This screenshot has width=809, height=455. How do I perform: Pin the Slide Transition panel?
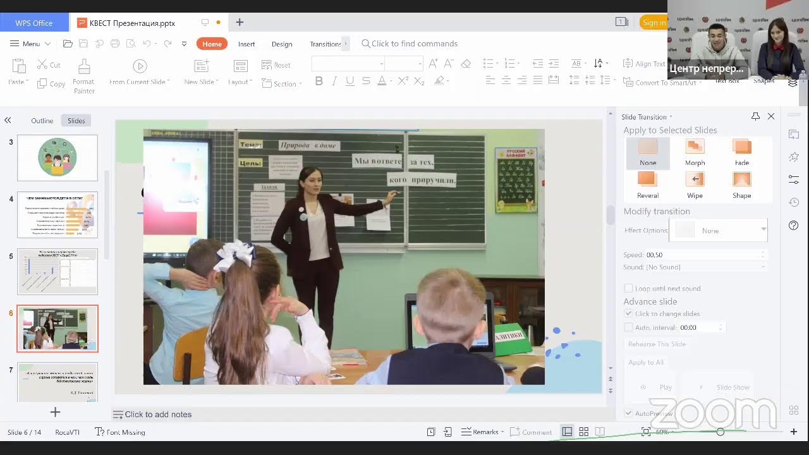click(755, 116)
